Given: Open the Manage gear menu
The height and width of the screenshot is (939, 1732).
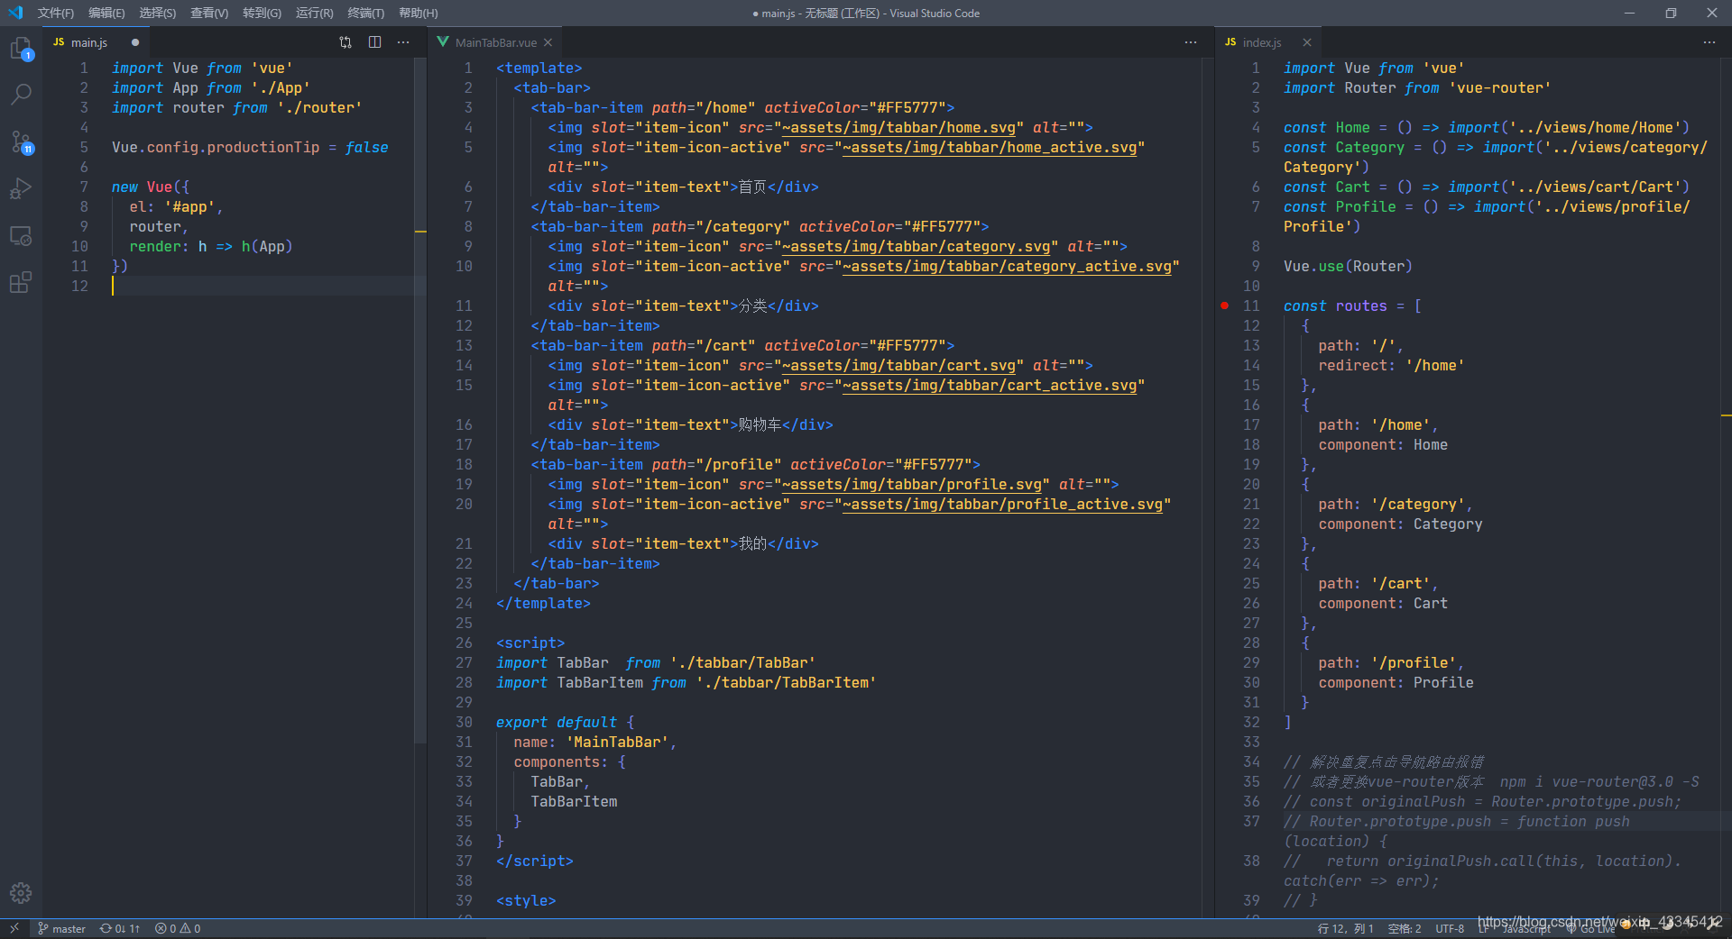Looking at the screenshot, I should (x=21, y=893).
